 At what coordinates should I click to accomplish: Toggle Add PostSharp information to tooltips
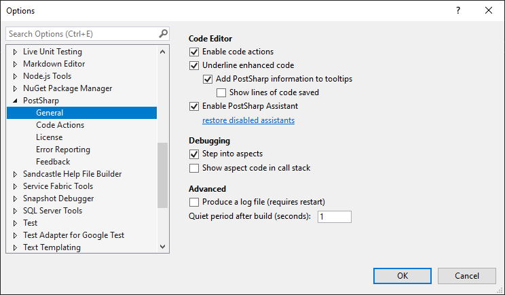coord(208,79)
